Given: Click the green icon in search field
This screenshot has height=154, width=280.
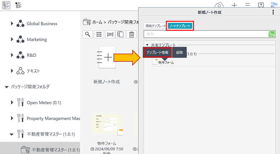Looking at the screenshot, I should pyautogui.click(x=272, y=34).
